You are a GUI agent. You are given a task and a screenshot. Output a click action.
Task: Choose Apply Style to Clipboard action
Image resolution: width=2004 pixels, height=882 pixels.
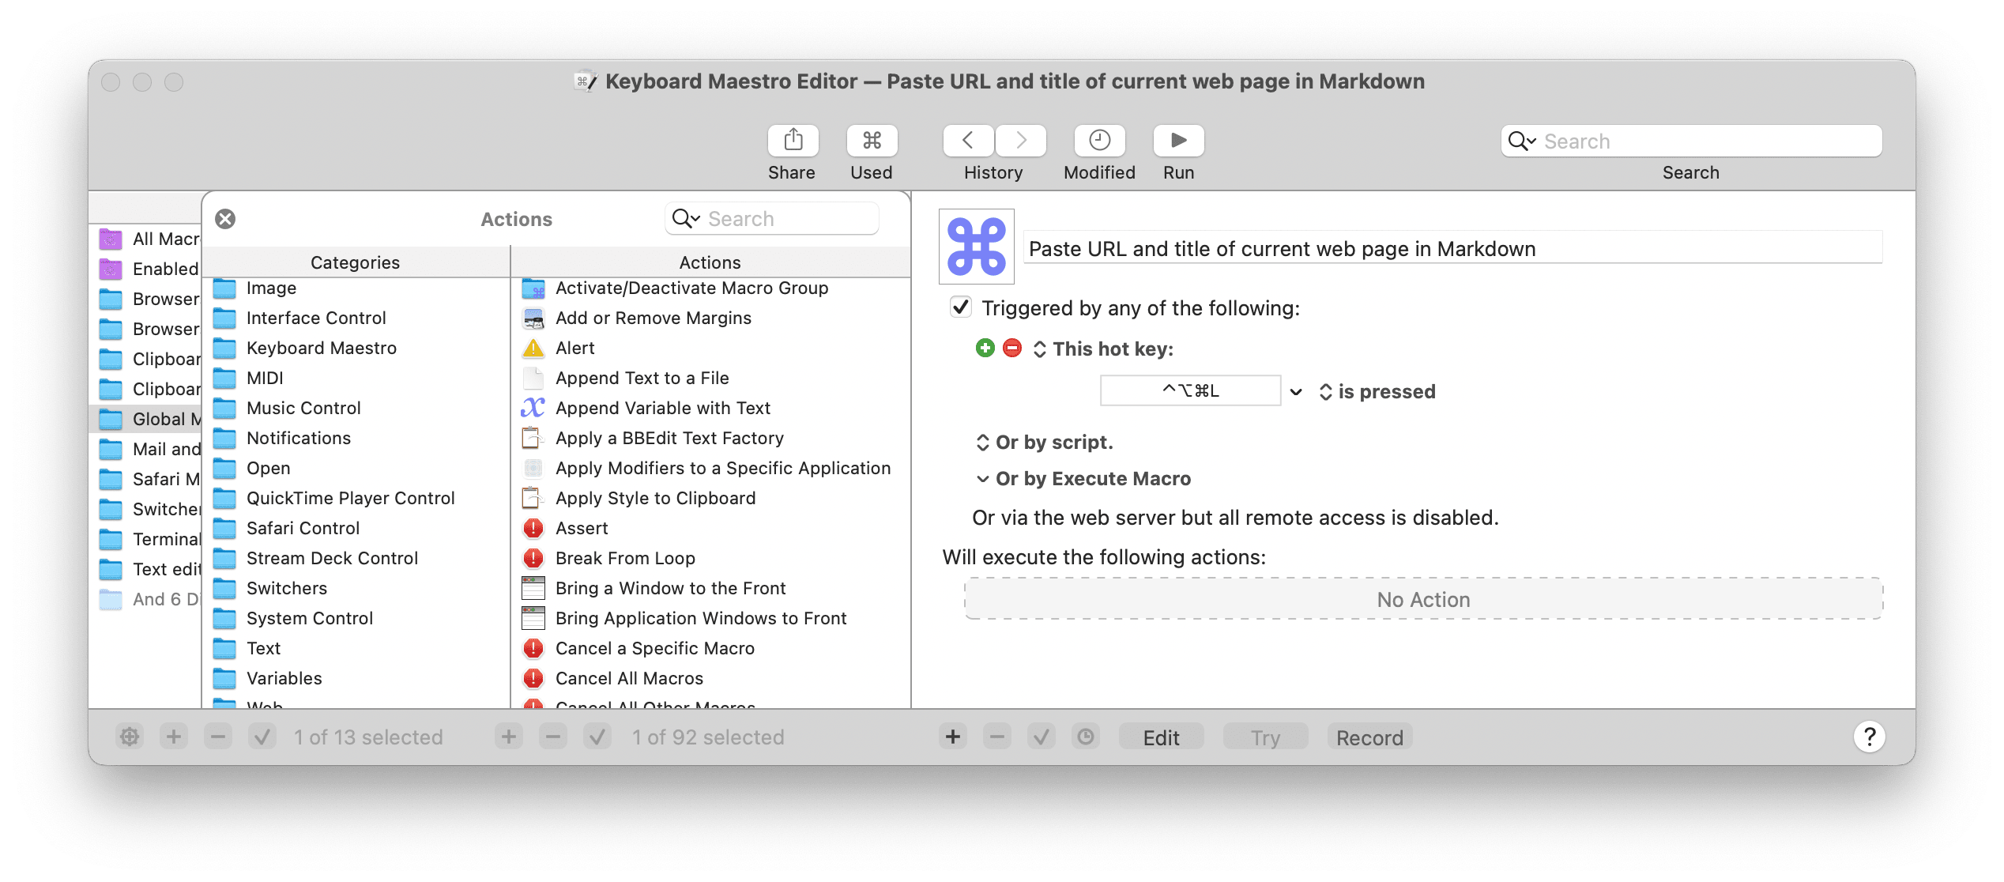click(x=711, y=498)
